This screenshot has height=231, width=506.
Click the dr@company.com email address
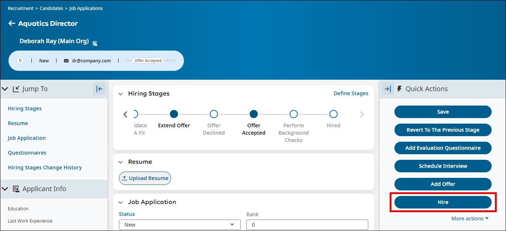tap(92, 61)
